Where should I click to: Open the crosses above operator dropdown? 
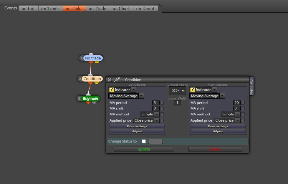click(x=178, y=91)
